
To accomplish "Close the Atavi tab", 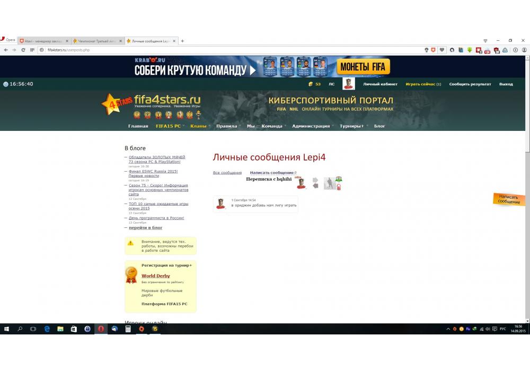I will 67,41.
